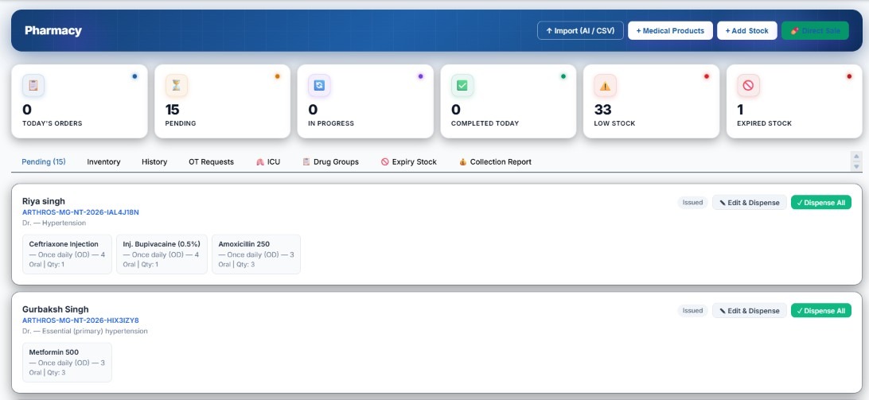869x400 pixels.
Task: Click Edit & Dispense for Riya singh
Action: click(x=750, y=203)
